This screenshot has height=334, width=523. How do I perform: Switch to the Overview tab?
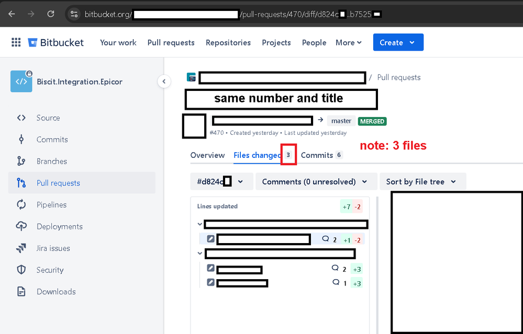click(207, 155)
